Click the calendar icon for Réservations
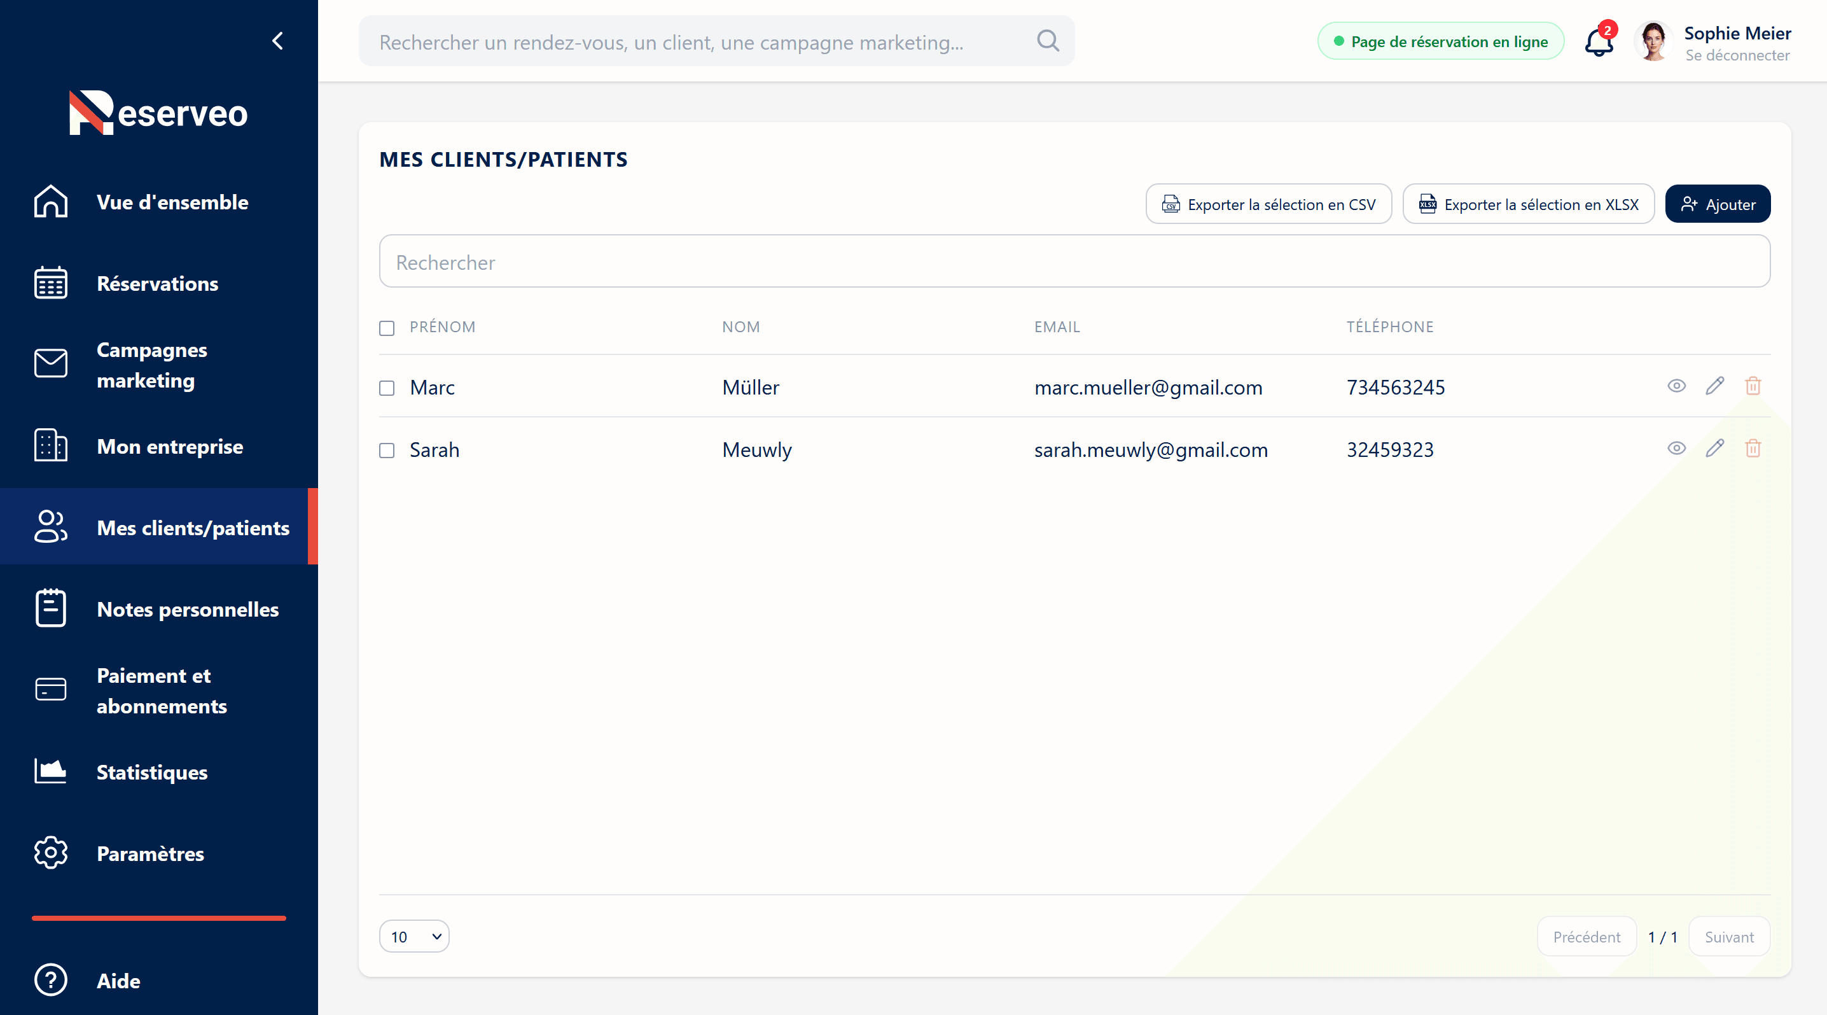The height and width of the screenshot is (1015, 1827). click(51, 283)
